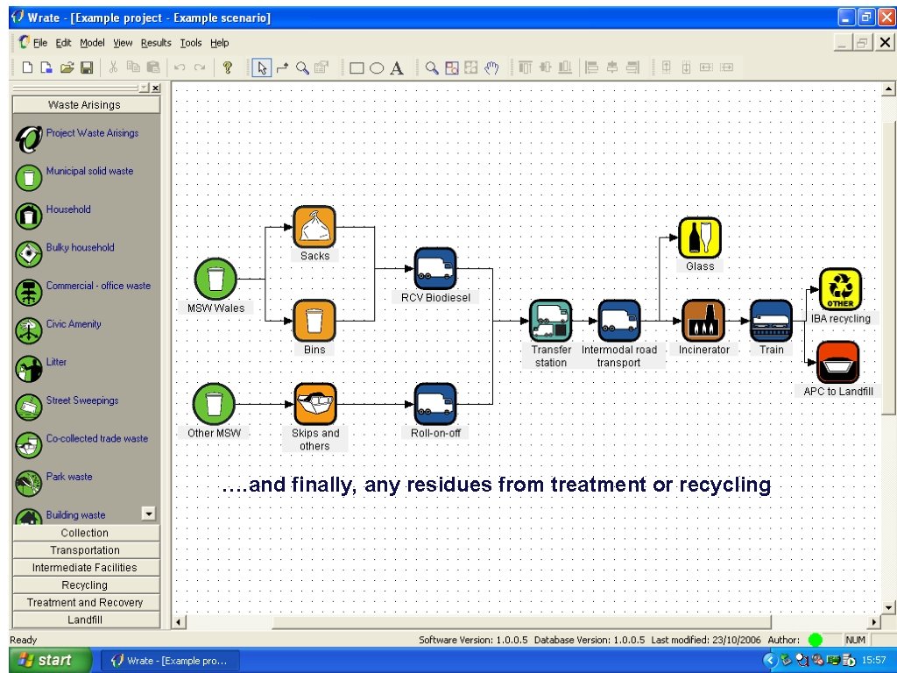Open the Recycling category panel
The width and height of the screenshot is (897, 673).
point(85,584)
